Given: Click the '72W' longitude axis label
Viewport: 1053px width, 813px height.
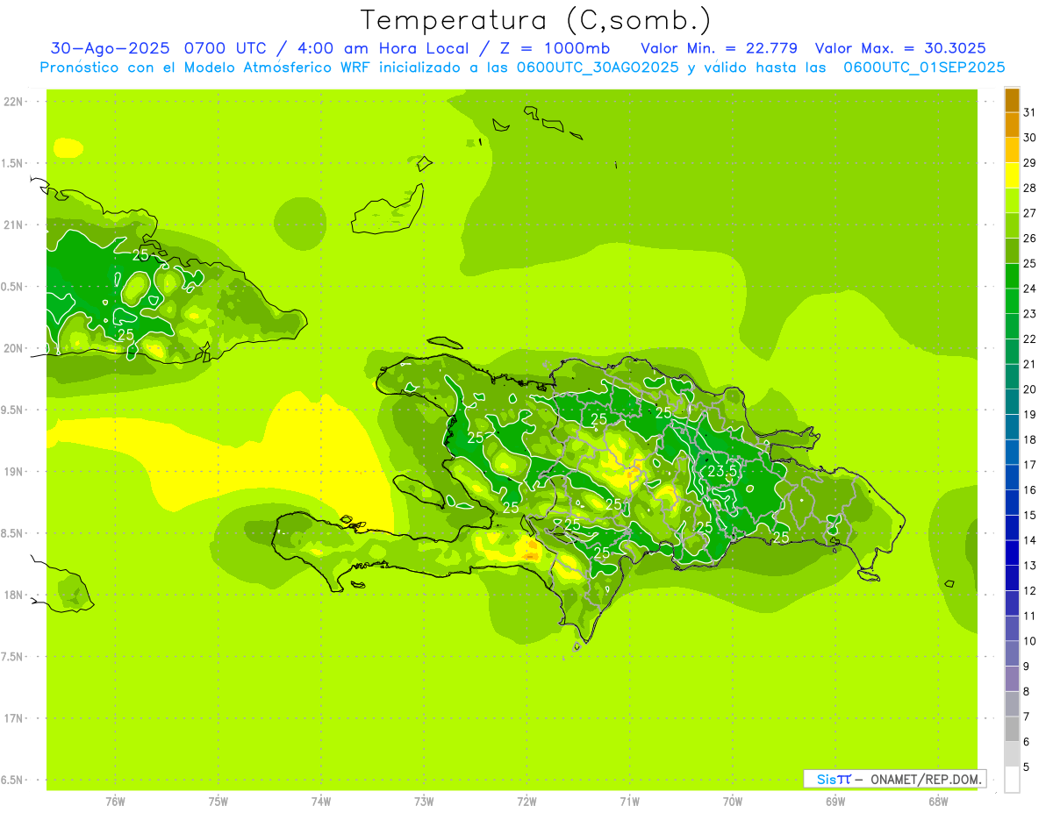Looking at the screenshot, I should tap(526, 801).
